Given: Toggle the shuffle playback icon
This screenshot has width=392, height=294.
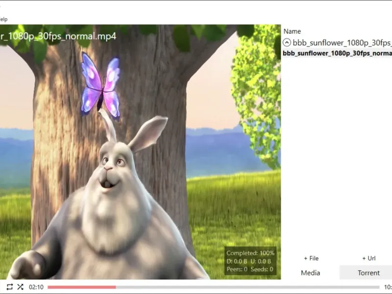Looking at the screenshot, I should click(x=21, y=287).
